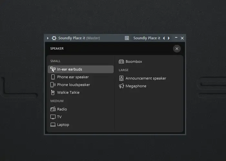
Task: Pick the Laptop speaker
Action: point(81,125)
